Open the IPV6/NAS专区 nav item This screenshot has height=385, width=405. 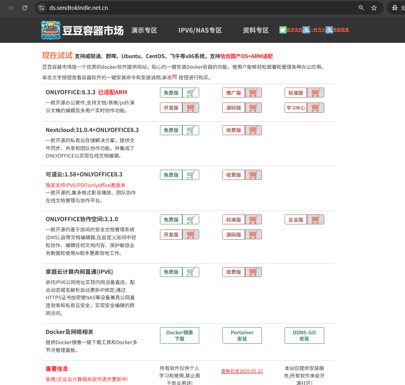coord(200,30)
